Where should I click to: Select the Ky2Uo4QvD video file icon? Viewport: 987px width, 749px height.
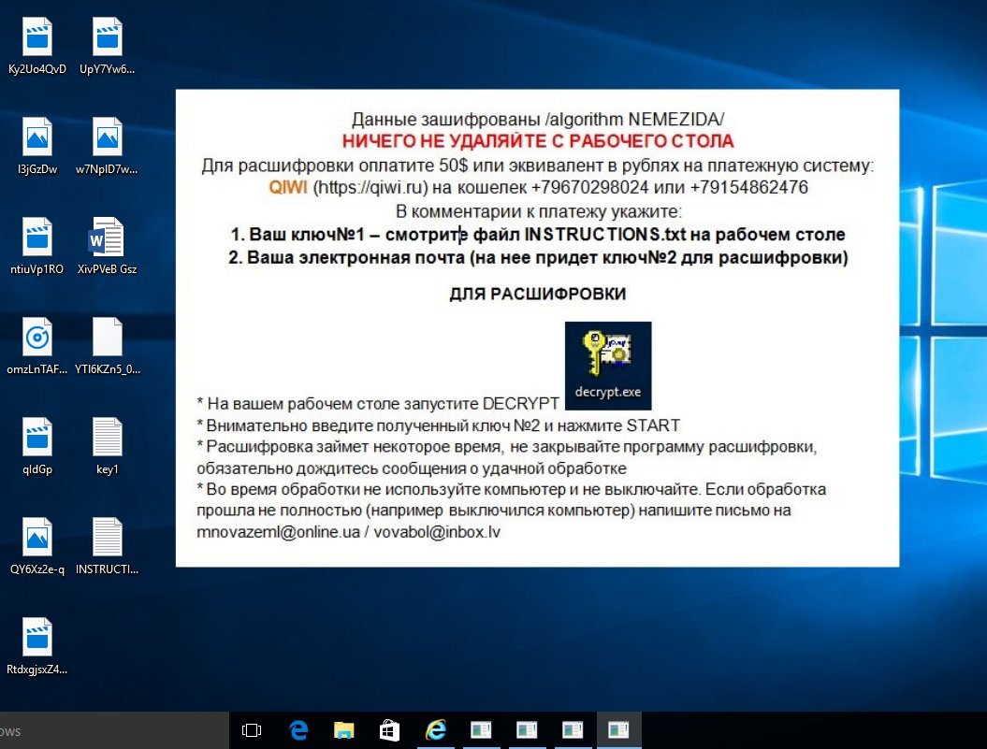click(x=37, y=36)
